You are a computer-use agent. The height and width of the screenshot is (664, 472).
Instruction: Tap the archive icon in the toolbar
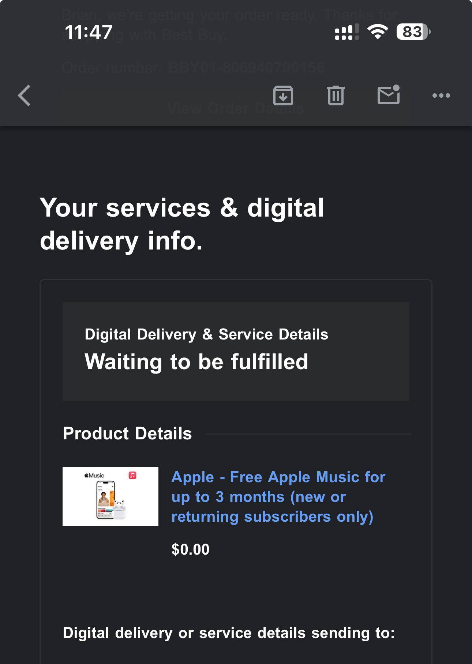283,95
